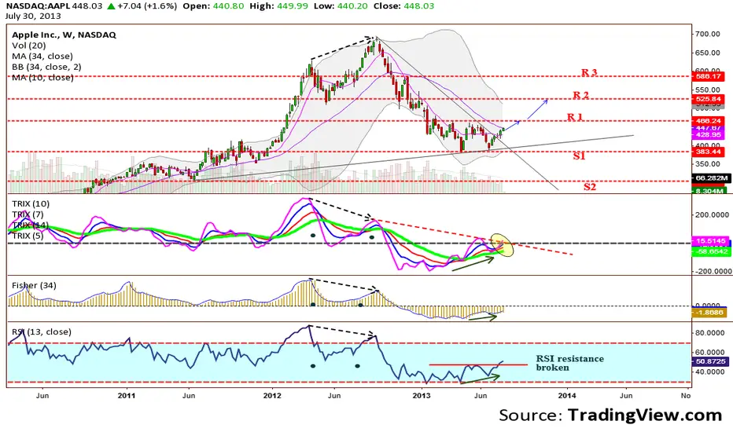Click the green -58.6542 TRIX value tag
The width and height of the screenshot is (733, 432).
pyautogui.click(x=710, y=251)
